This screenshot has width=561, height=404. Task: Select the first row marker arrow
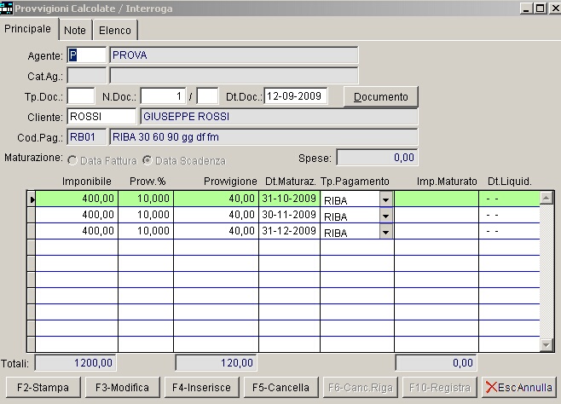[x=32, y=199]
